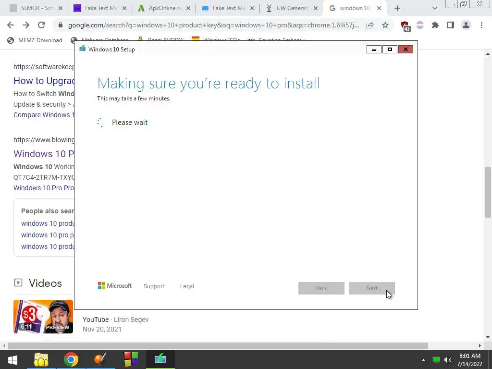This screenshot has width=492, height=369.
Task: Maximize the Windows 10 Setup window
Action: (x=390, y=49)
